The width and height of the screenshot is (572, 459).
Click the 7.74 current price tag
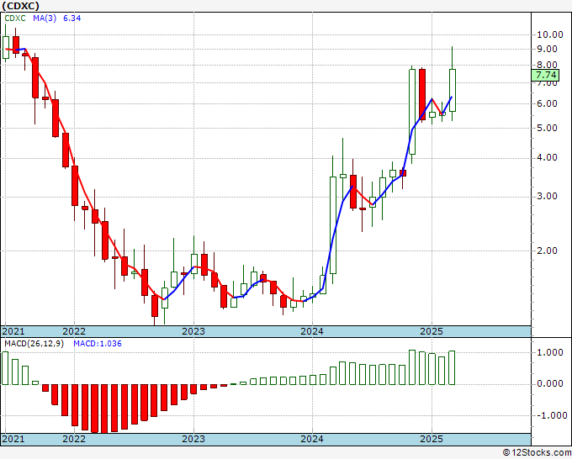[x=546, y=75]
